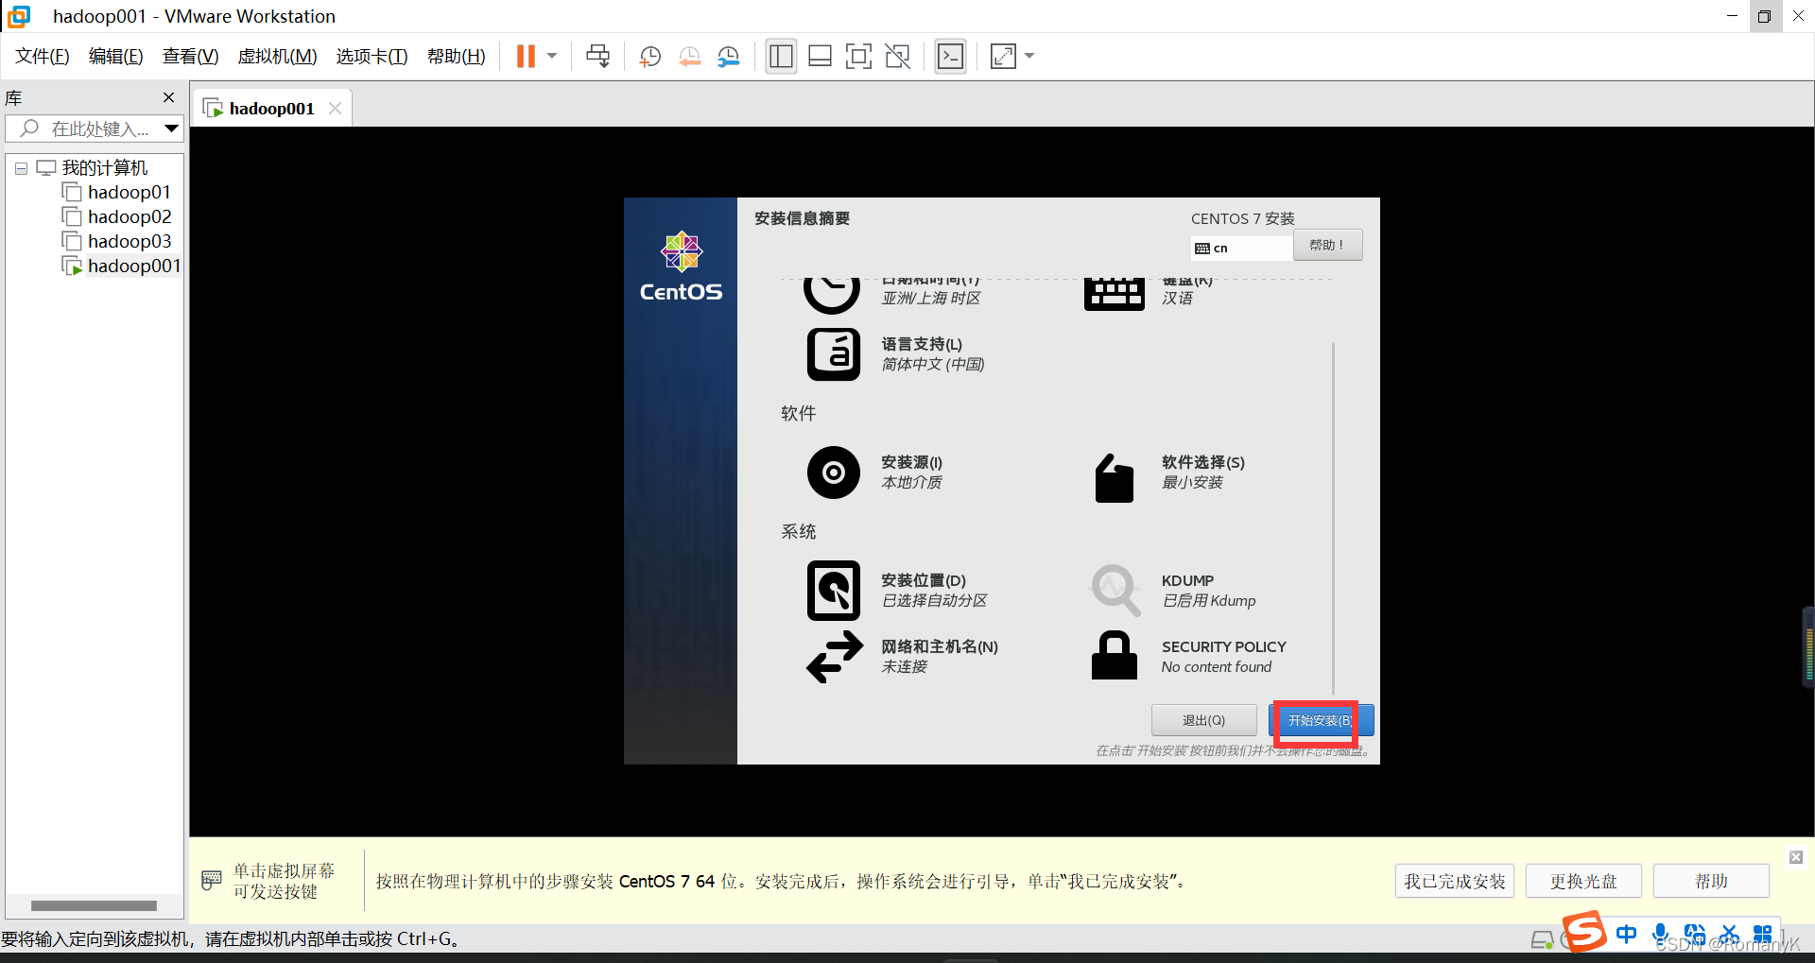Screen dimensions: 1815x963
Task: Click the 帮助! button in CentOS installer
Action: pos(1327,246)
